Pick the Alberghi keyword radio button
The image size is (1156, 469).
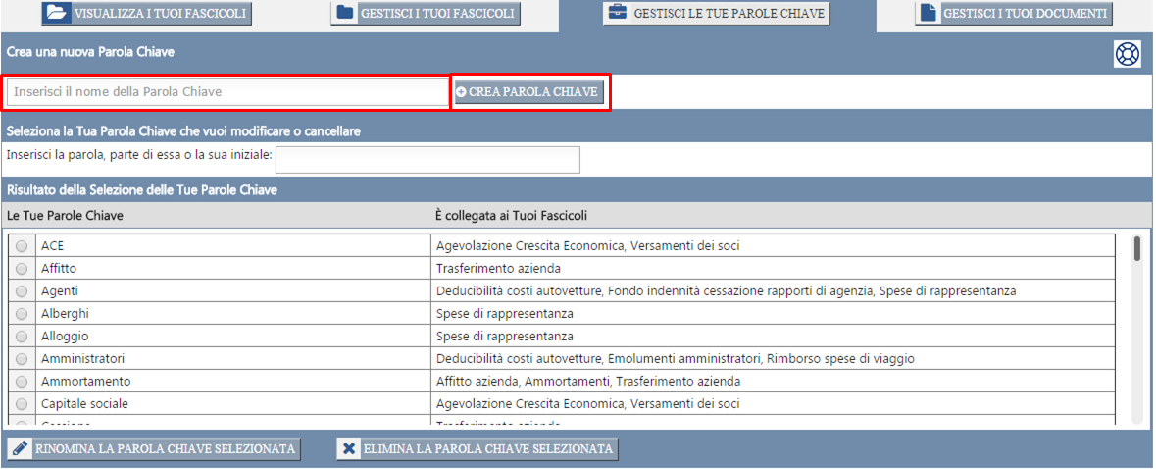click(22, 314)
